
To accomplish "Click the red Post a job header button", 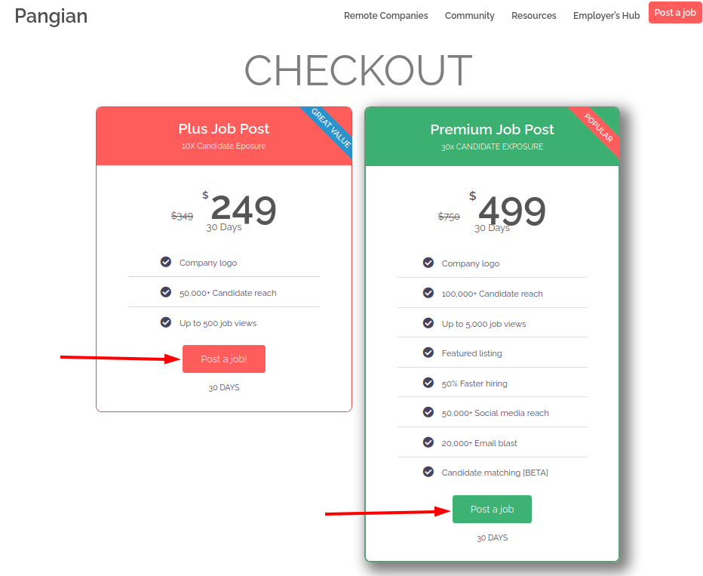I will [x=675, y=13].
